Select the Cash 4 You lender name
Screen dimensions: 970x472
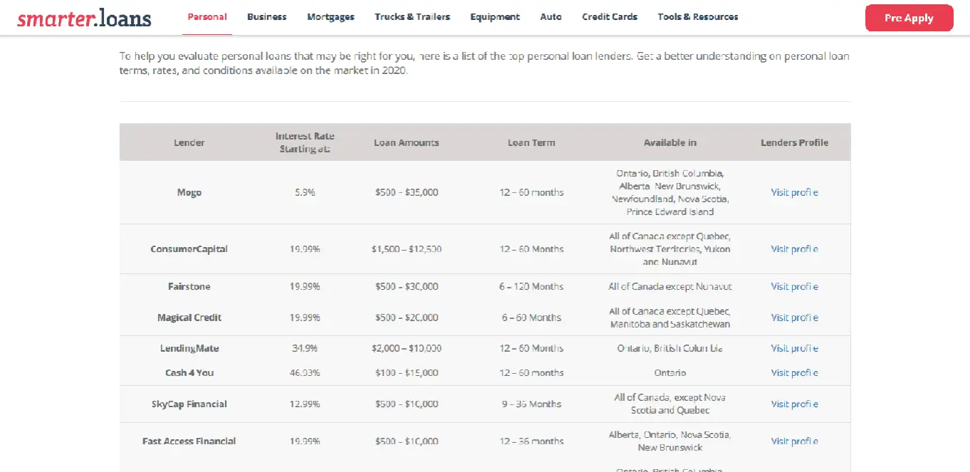tap(189, 372)
